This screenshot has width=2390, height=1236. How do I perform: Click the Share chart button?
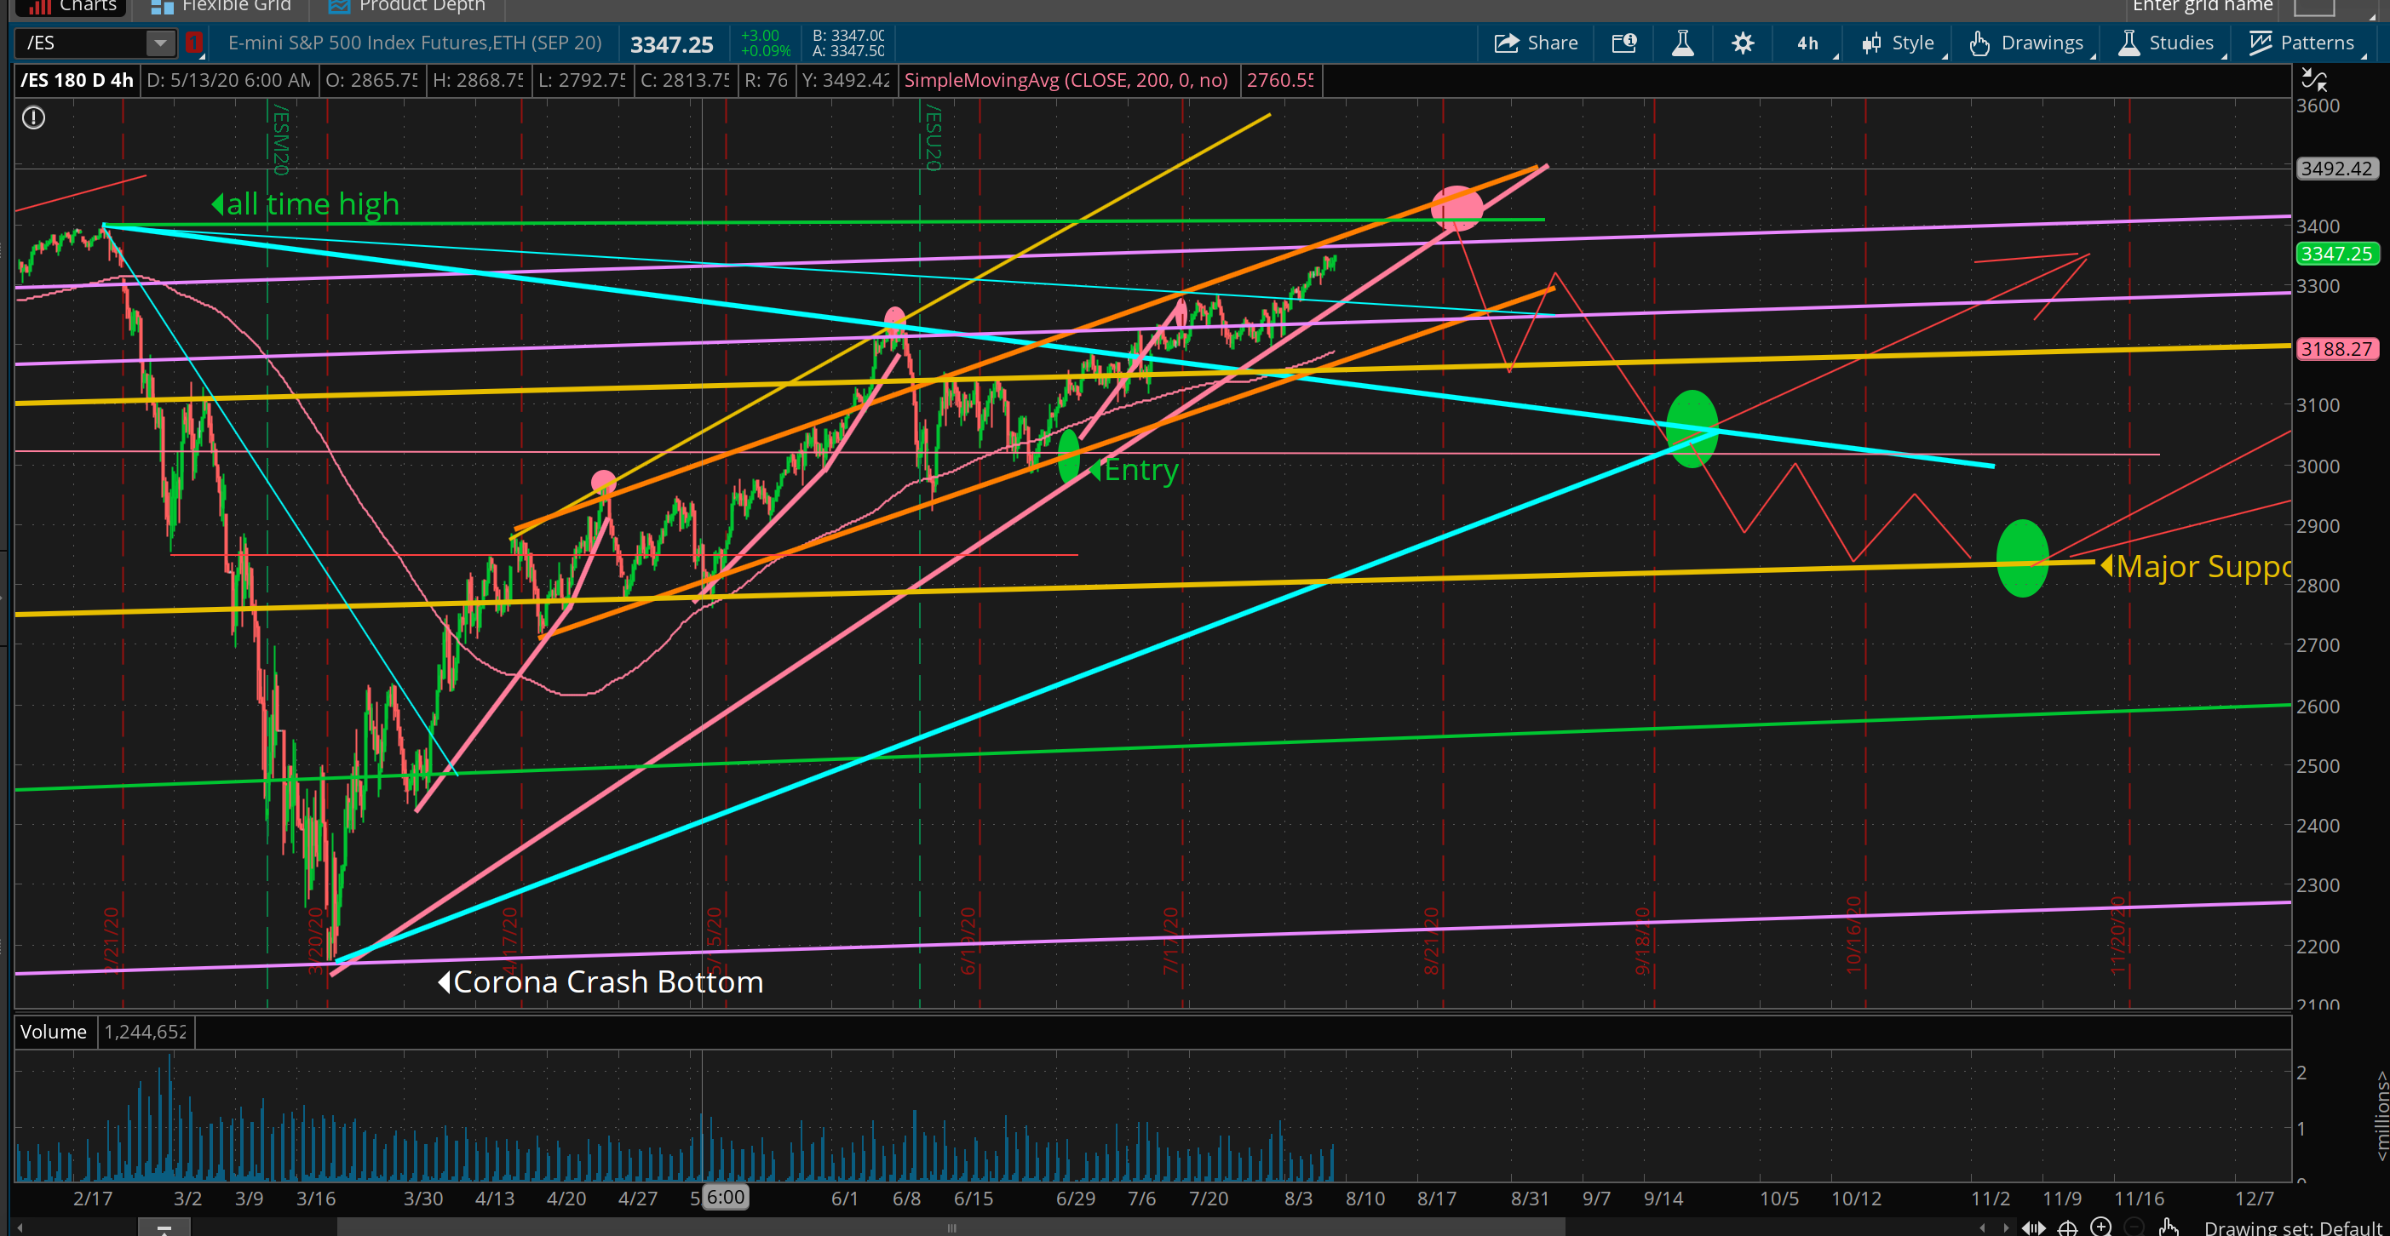[1536, 43]
